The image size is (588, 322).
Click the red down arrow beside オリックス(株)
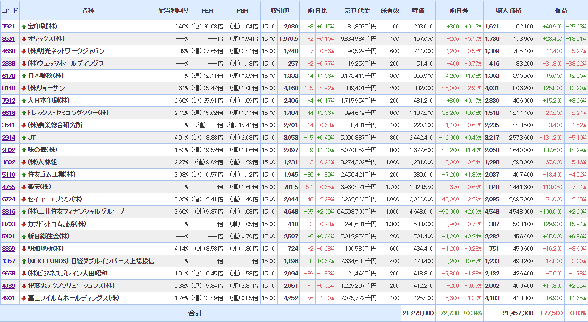(x=24, y=39)
